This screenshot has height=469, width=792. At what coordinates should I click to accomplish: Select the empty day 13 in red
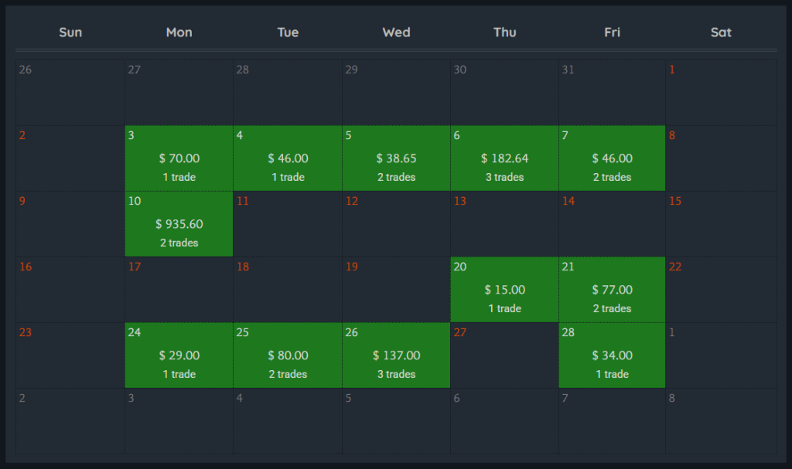[x=504, y=224]
